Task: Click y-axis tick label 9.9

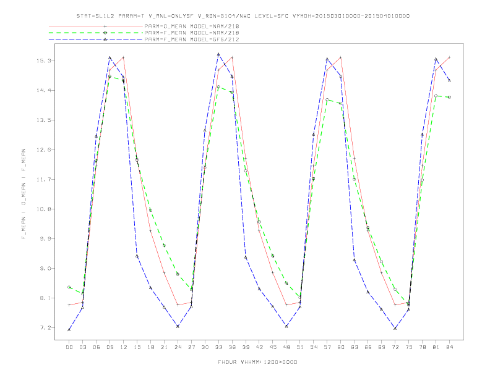Action: coord(45,238)
